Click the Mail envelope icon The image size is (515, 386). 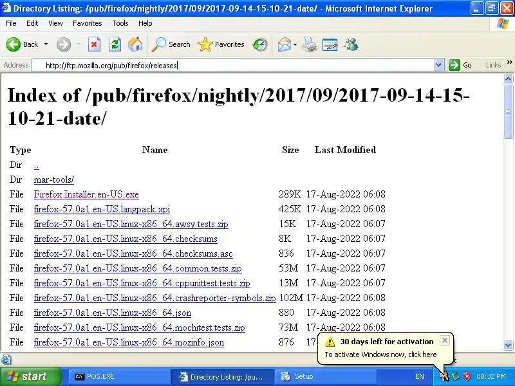pyautogui.click(x=284, y=44)
